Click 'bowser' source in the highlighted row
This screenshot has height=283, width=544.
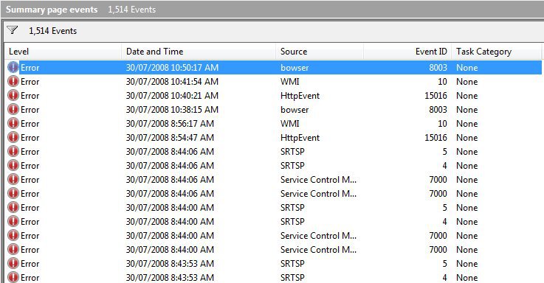pyautogui.click(x=295, y=67)
